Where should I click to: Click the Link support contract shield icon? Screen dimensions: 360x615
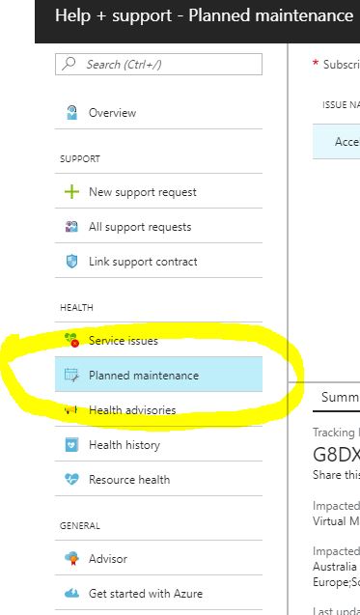tap(71, 262)
